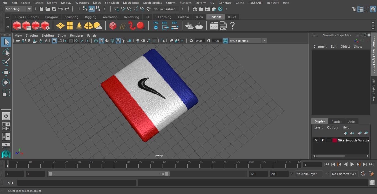The height and width of the screenshot is (194, 377).
Task: Click No Live Surface field
Action: [x=166, y=9]
